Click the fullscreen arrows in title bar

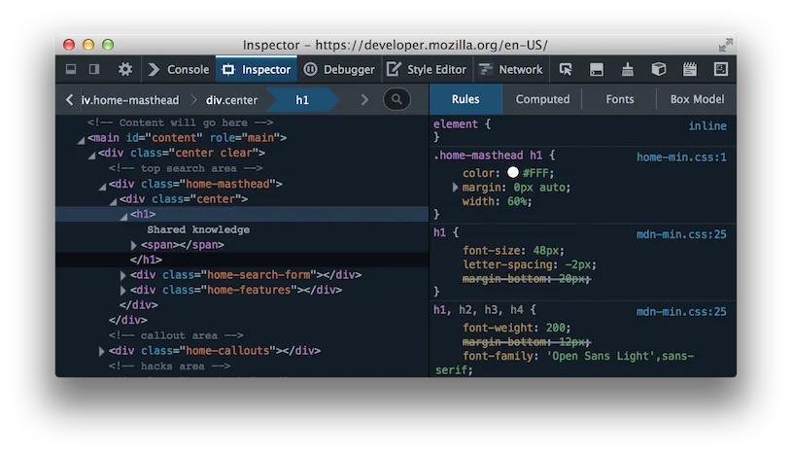725,45
